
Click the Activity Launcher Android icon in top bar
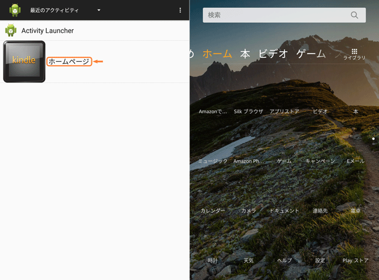point(14,10)
